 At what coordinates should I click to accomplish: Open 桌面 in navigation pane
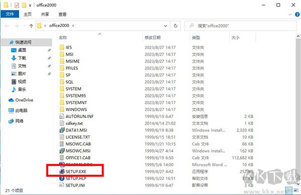22,50
